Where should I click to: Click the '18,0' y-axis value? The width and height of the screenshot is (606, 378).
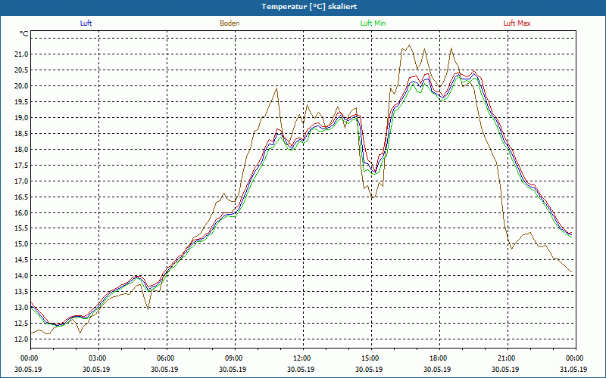point(21,149)
